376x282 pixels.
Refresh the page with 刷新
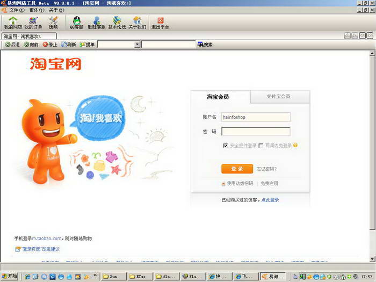(68, 45)
